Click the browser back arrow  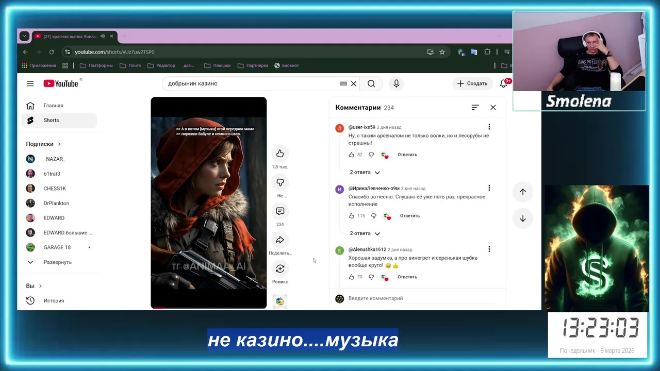tap(25, 52)
